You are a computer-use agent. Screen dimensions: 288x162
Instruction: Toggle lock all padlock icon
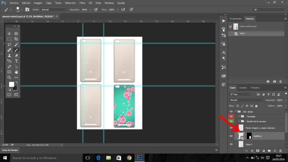tap(256, 106)
